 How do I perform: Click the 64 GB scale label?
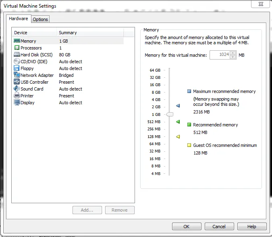point(155,70)
